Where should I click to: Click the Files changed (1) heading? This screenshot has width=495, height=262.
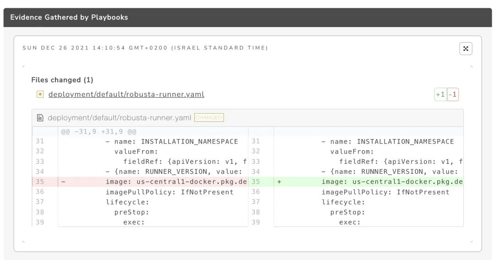pos(62,80)
